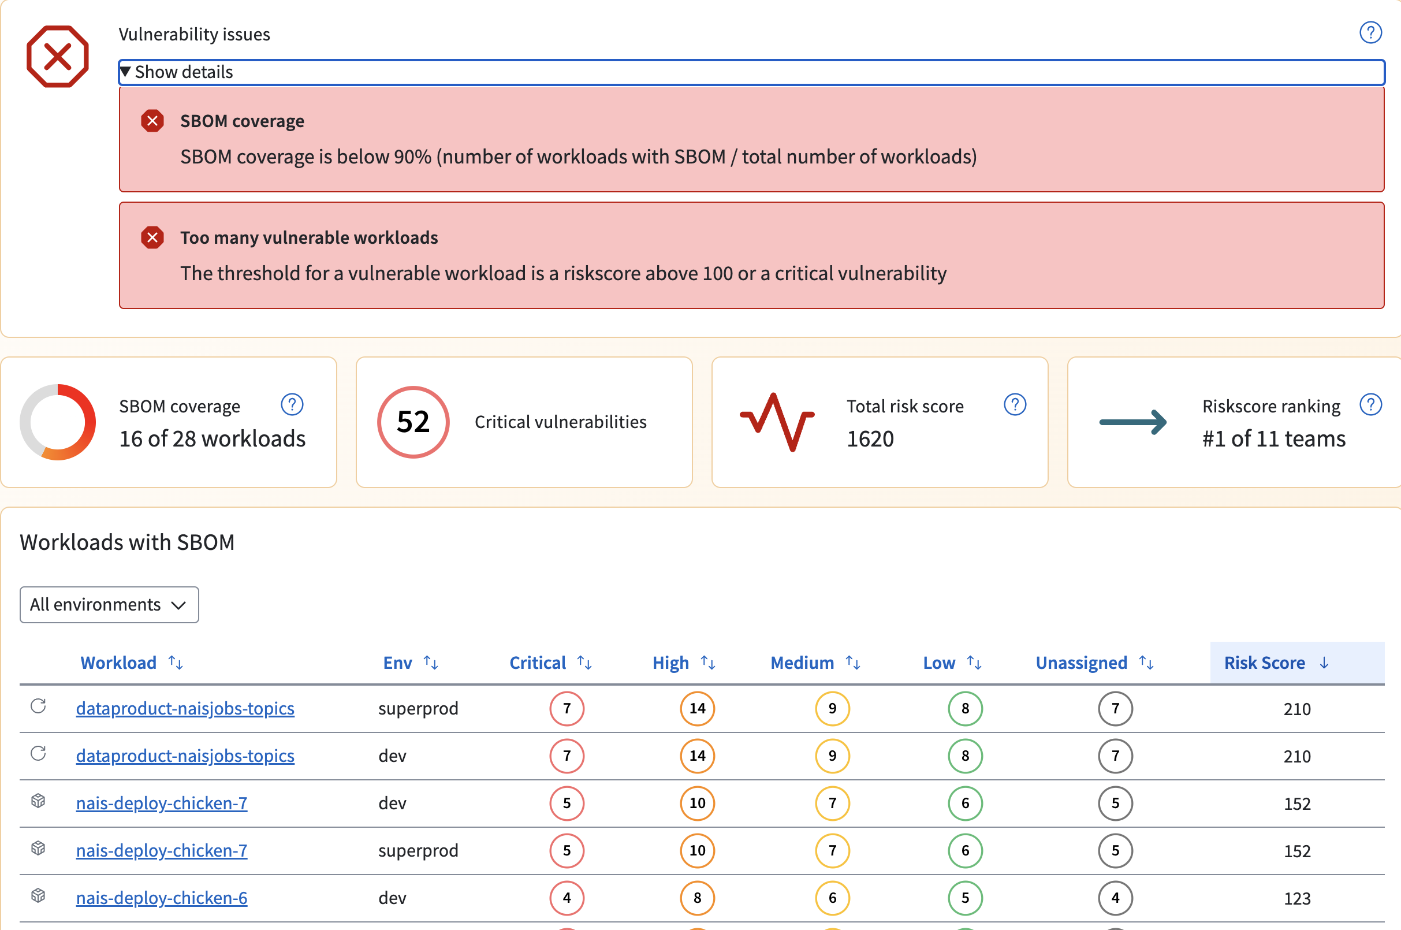Click unassigned badge 7 in dataproduct-naisjobs-topics superprod row
The width and height of the screenshot is (1401, 930).
[1115, 708]
